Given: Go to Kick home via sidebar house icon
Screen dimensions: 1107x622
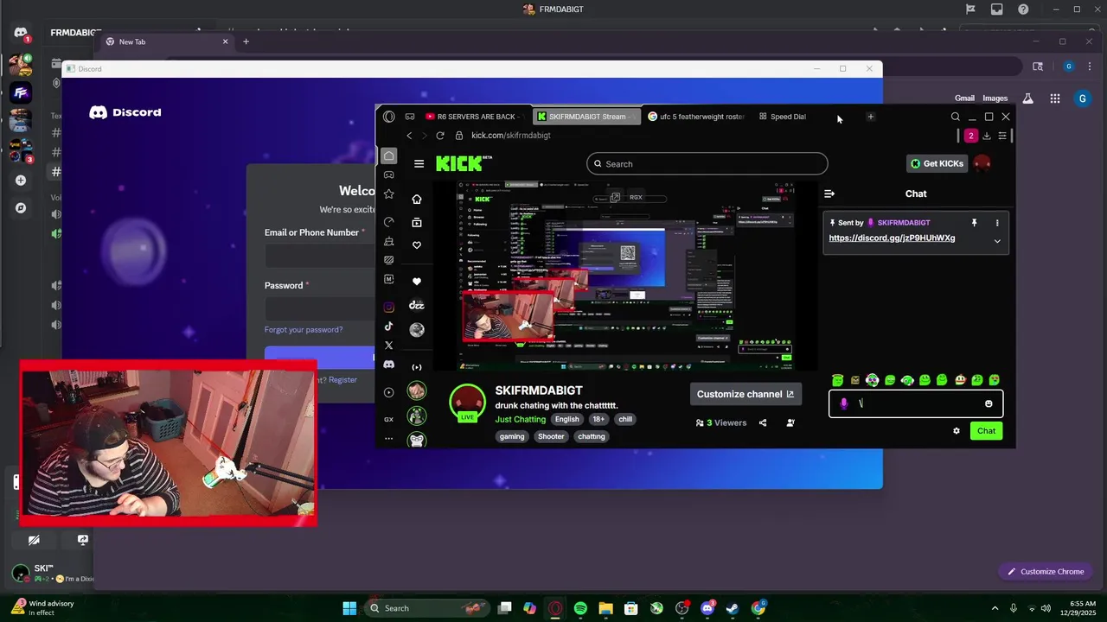Looking at the screenshot, I should 417,200.
